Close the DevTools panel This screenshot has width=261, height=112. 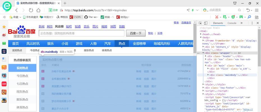click(x=258, y=23)
